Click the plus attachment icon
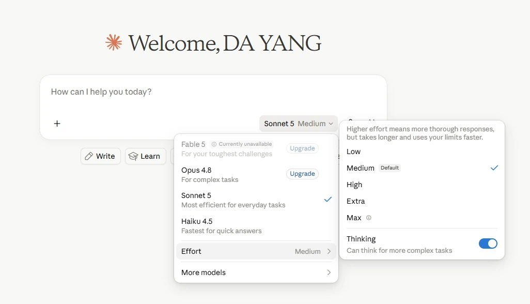 point(57,124)
